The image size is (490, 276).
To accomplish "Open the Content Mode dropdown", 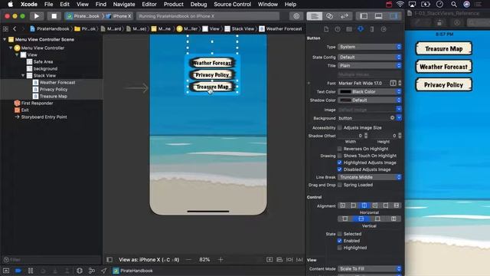I will click(x=369, y=269).
